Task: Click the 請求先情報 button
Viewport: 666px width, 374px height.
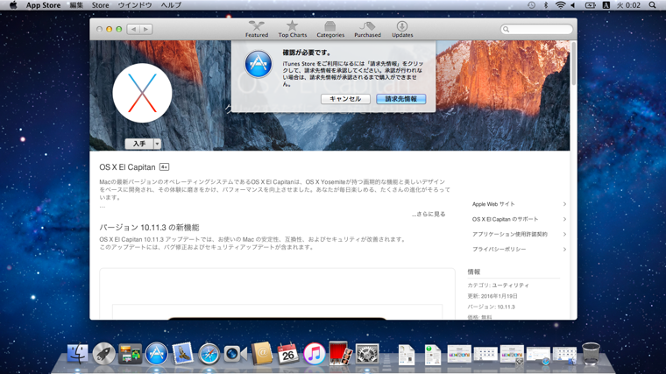Action: pyautogui.click(x=401, y=99)
